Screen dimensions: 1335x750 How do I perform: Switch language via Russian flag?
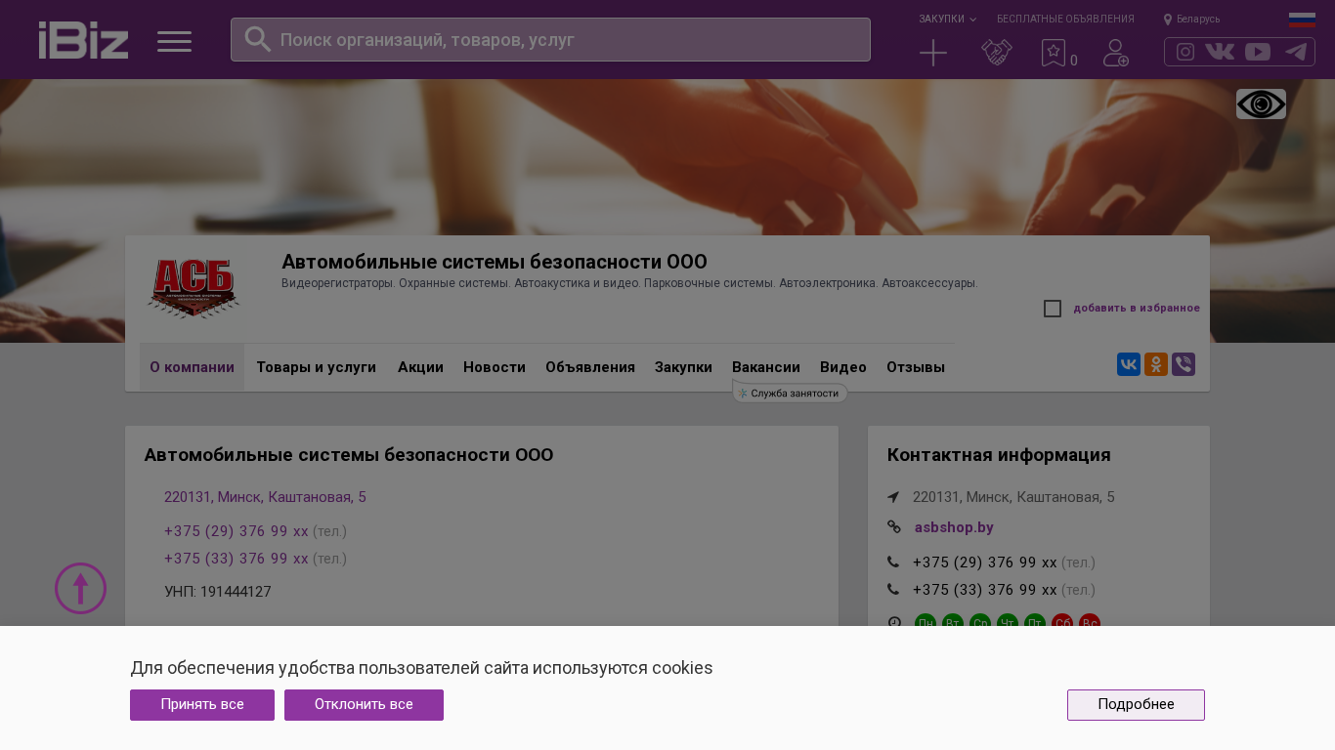[1302, 20]
